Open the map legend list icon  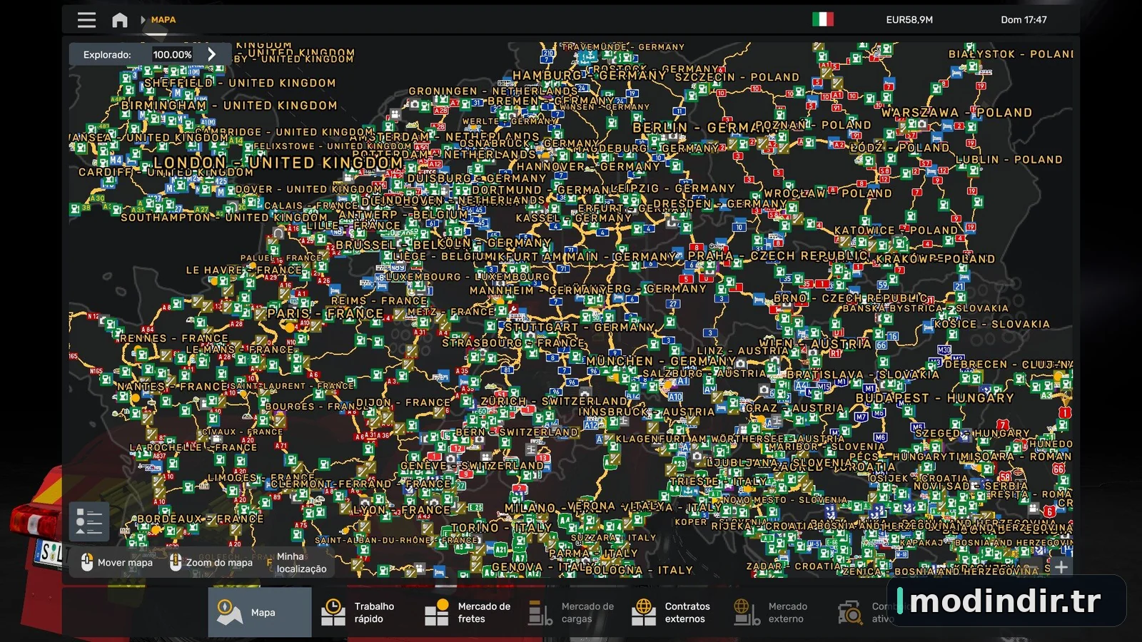click(x=89, y=521)
